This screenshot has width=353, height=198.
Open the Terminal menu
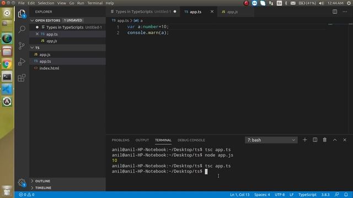pos(95,3)
